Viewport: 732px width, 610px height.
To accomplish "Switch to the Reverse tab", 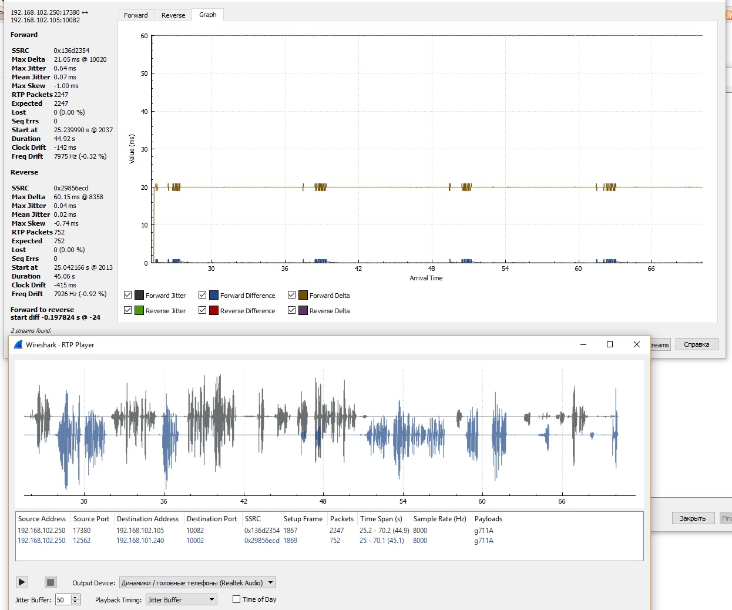I will click(173, 15).
